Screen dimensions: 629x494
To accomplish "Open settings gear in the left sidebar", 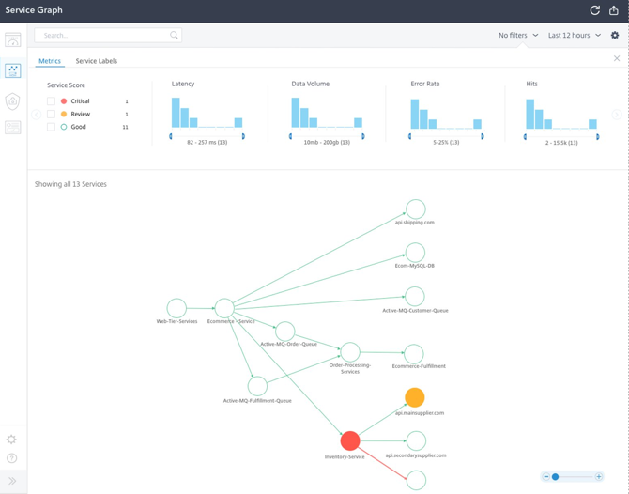I will [11, 440].
